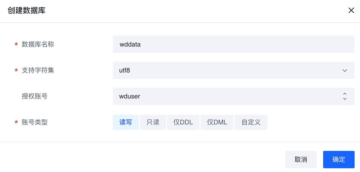Click the 创建数据库 dialog title
The width and height of the screenshot is (360, 172).
tap(27, 11)
